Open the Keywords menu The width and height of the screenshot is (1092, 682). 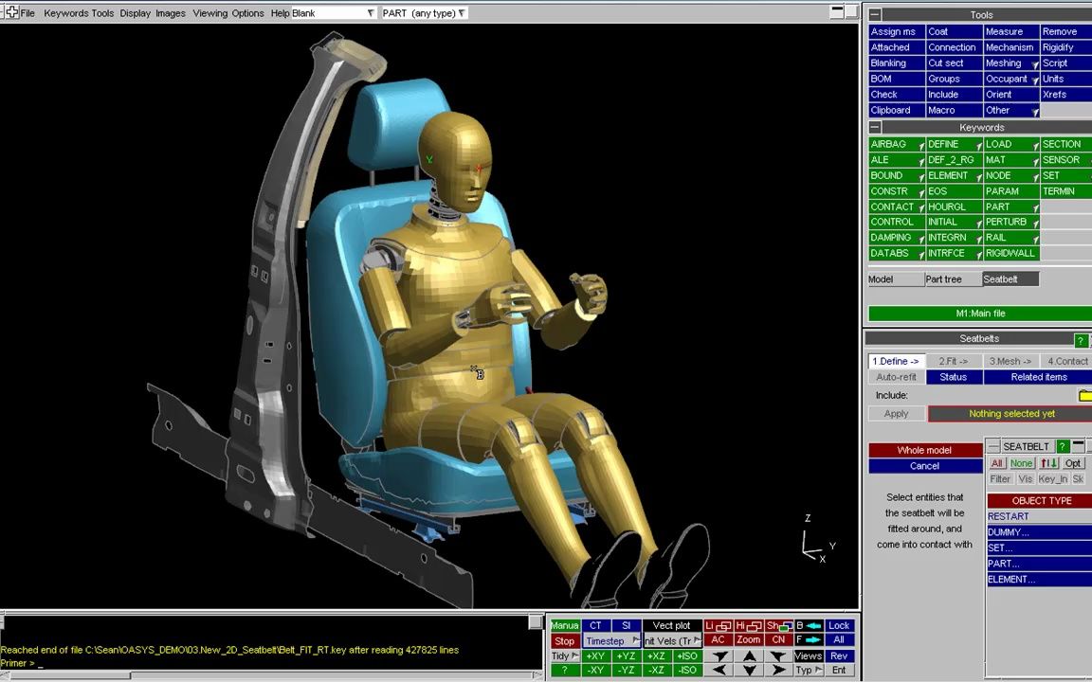[65, 13]
